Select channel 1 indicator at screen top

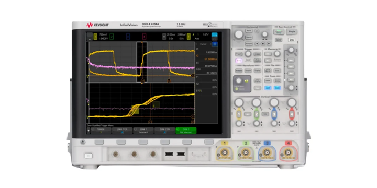pyautogui.click(x=95, y=37)
